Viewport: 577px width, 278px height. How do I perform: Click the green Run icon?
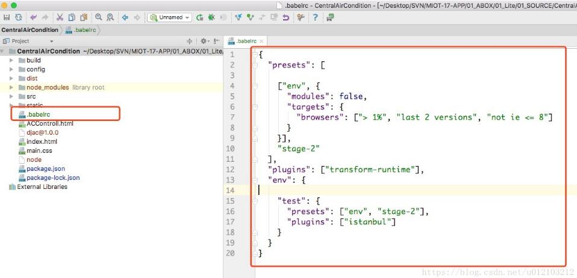coord(199,17)
